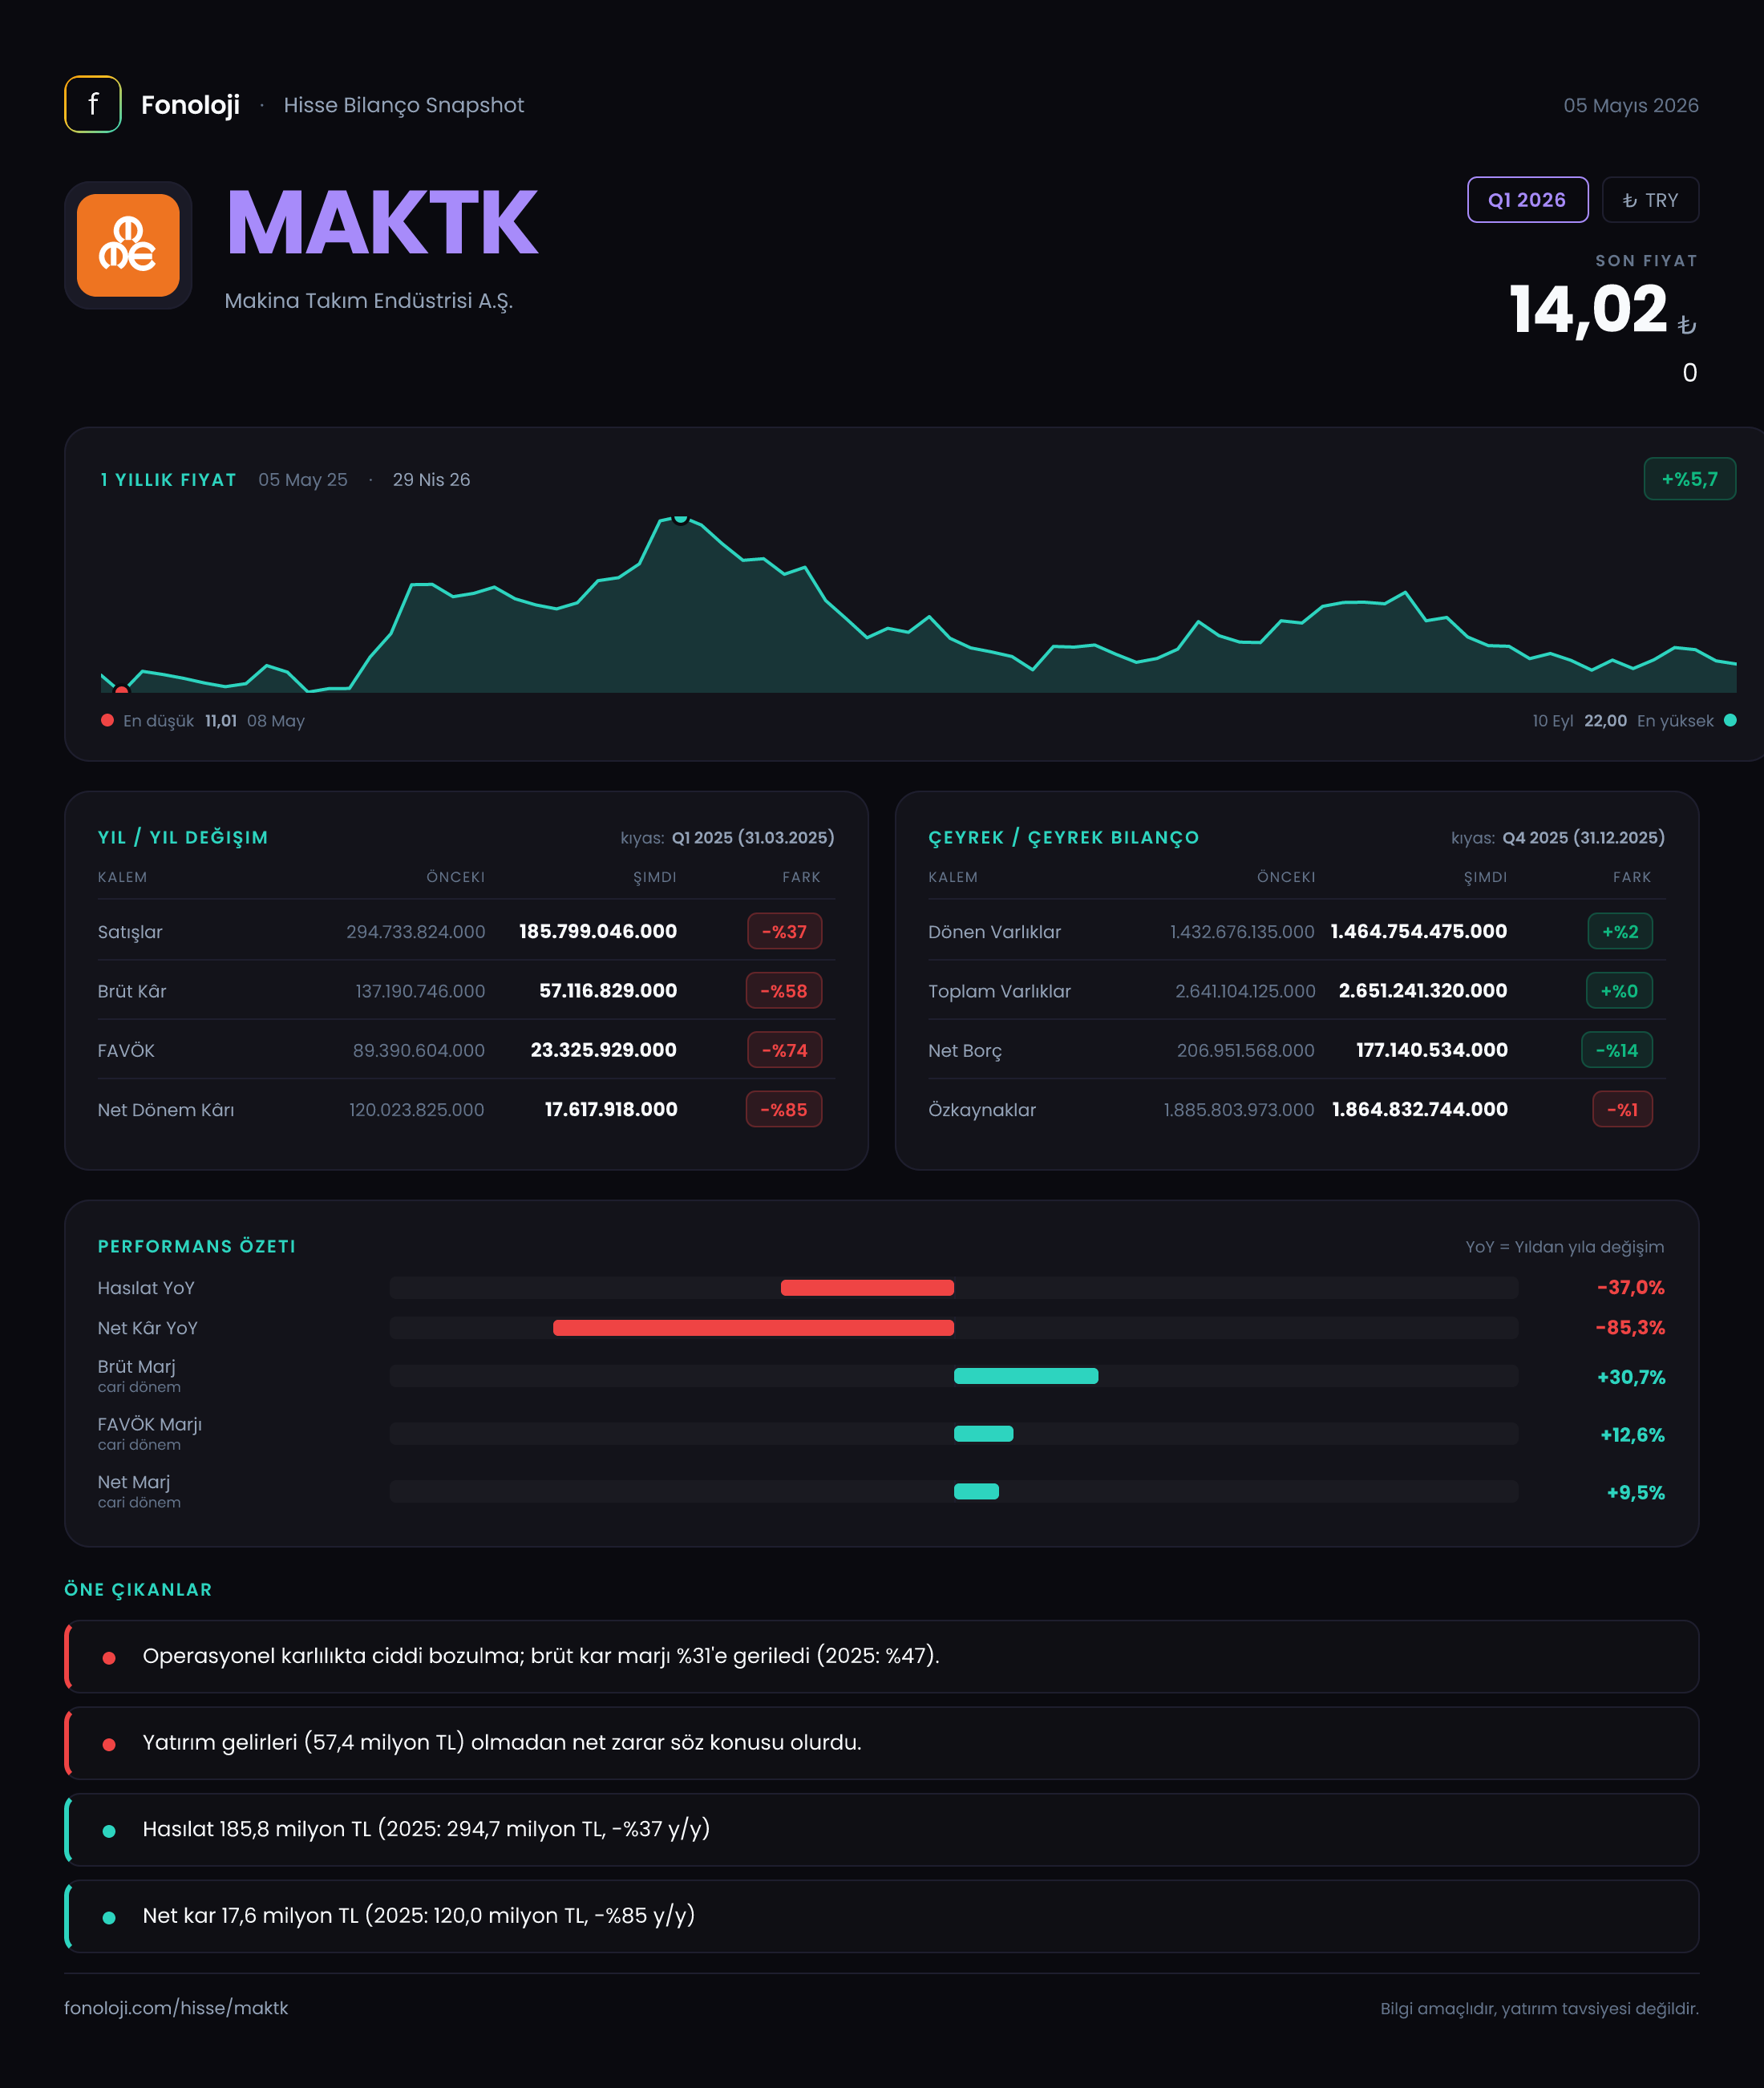Click the Fonoloji 'f' logo icon

tap(93, 104)
